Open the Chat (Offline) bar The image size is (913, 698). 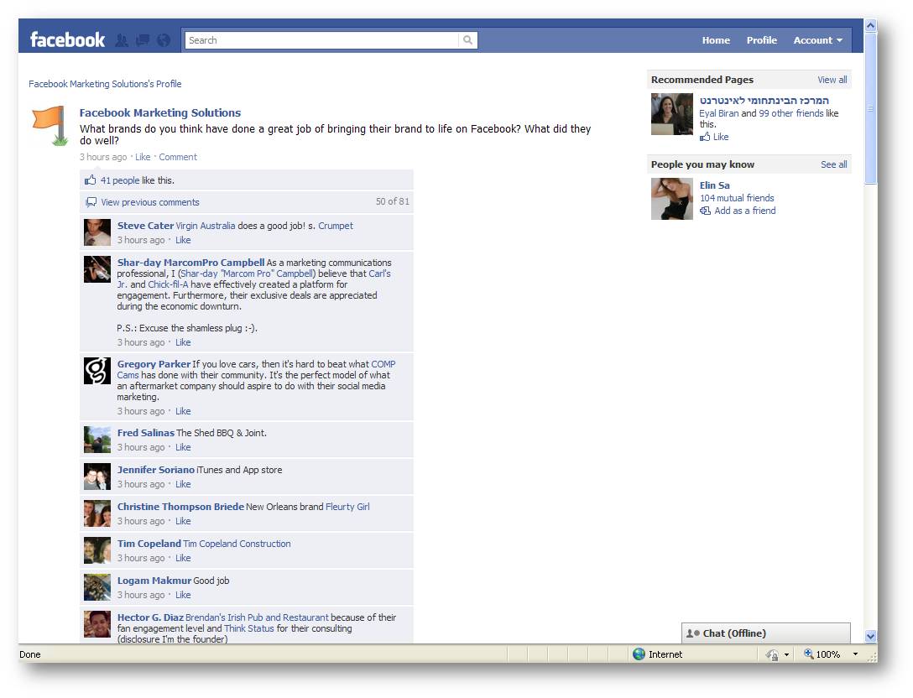(x=765, y=633)
